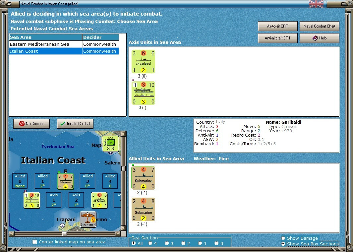Click Allied 3 sea box section
353x252 pixels.
click(88, 181)
